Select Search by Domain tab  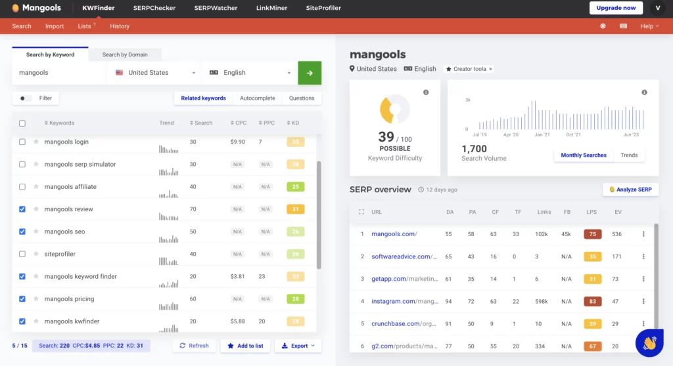[125, 54]
